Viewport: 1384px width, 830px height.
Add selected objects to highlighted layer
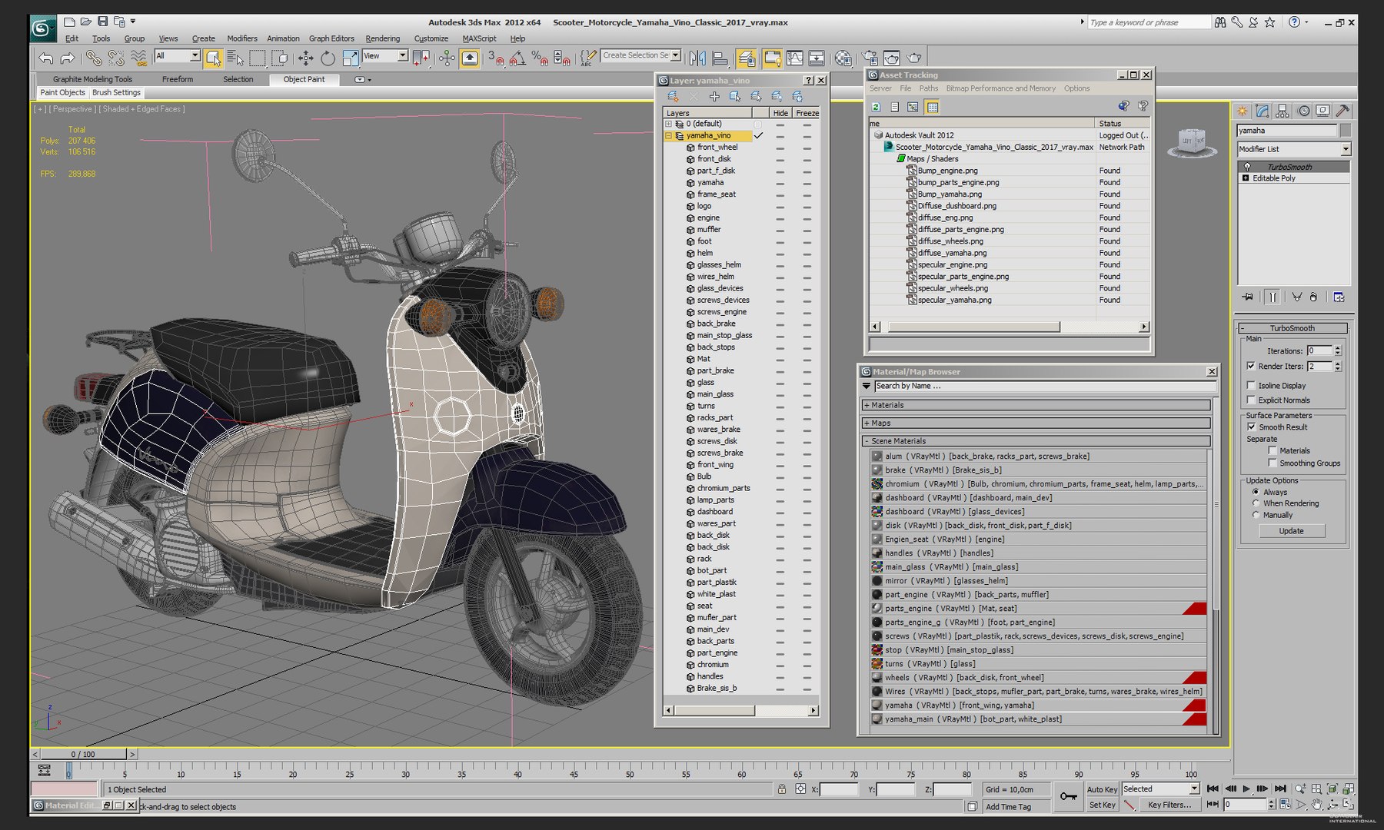tap(714, 96)
